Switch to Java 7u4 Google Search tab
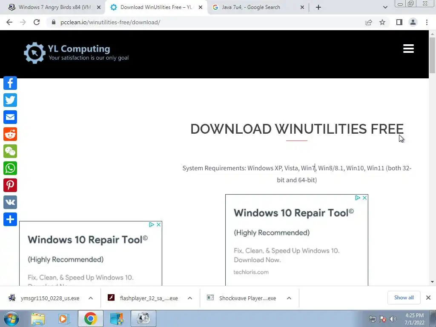436x327 pixels. point(251,7)
